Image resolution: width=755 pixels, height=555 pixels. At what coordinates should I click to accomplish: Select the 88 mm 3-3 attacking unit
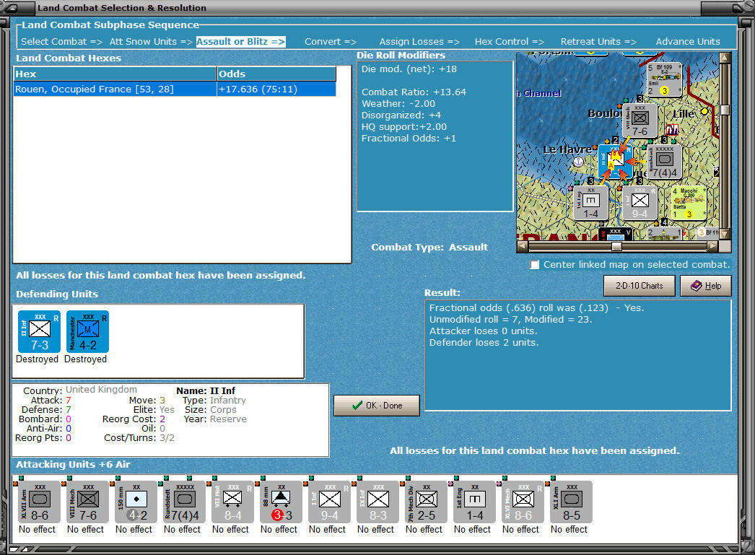[282, 502]
